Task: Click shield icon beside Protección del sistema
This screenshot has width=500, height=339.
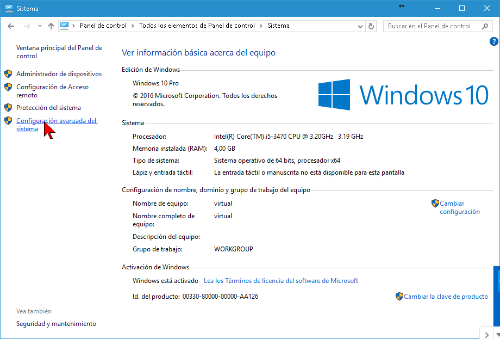Action: pyautogui.click(x=8, y=108)
